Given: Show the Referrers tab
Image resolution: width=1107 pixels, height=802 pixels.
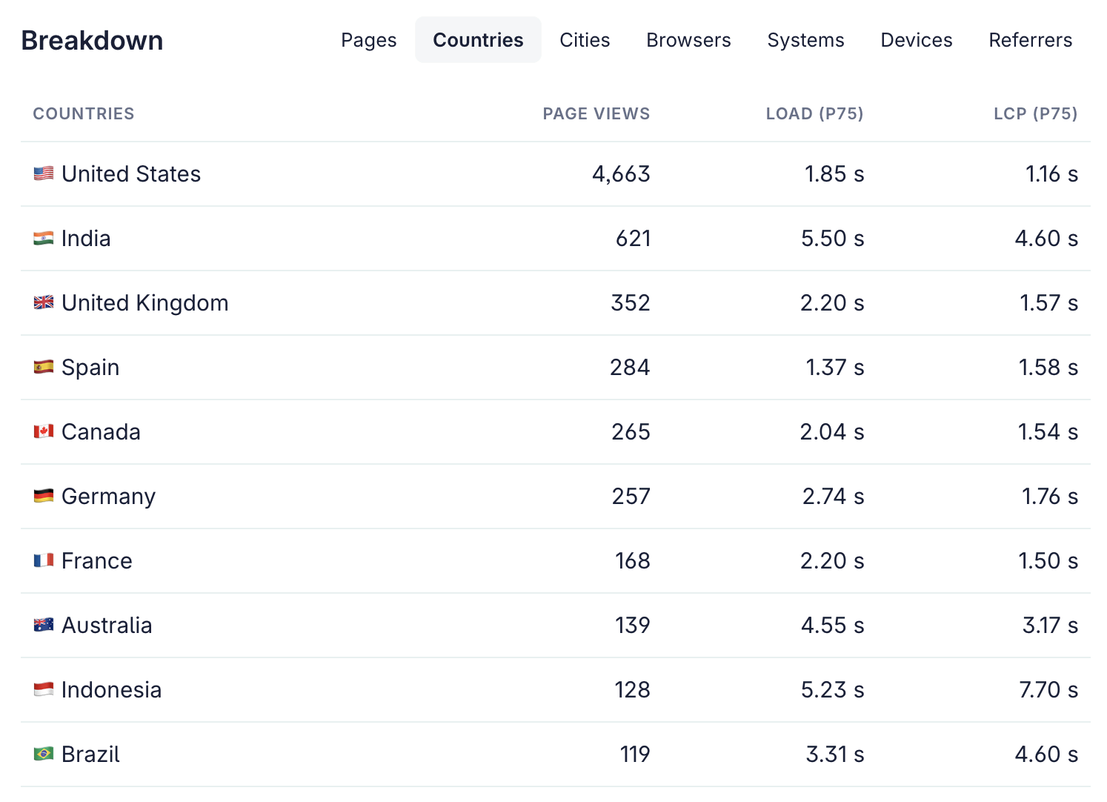Looking at the screenshot, I should (1030, 40).
